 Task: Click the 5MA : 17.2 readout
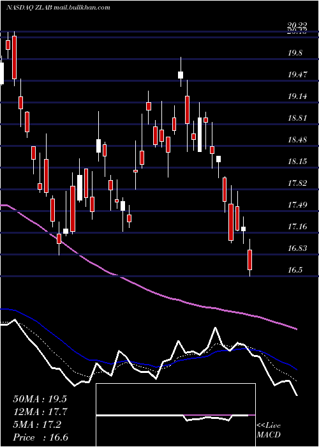click(37, 425)
